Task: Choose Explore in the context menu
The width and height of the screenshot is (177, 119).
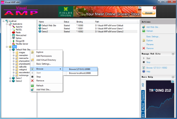Action: [47, 52]
